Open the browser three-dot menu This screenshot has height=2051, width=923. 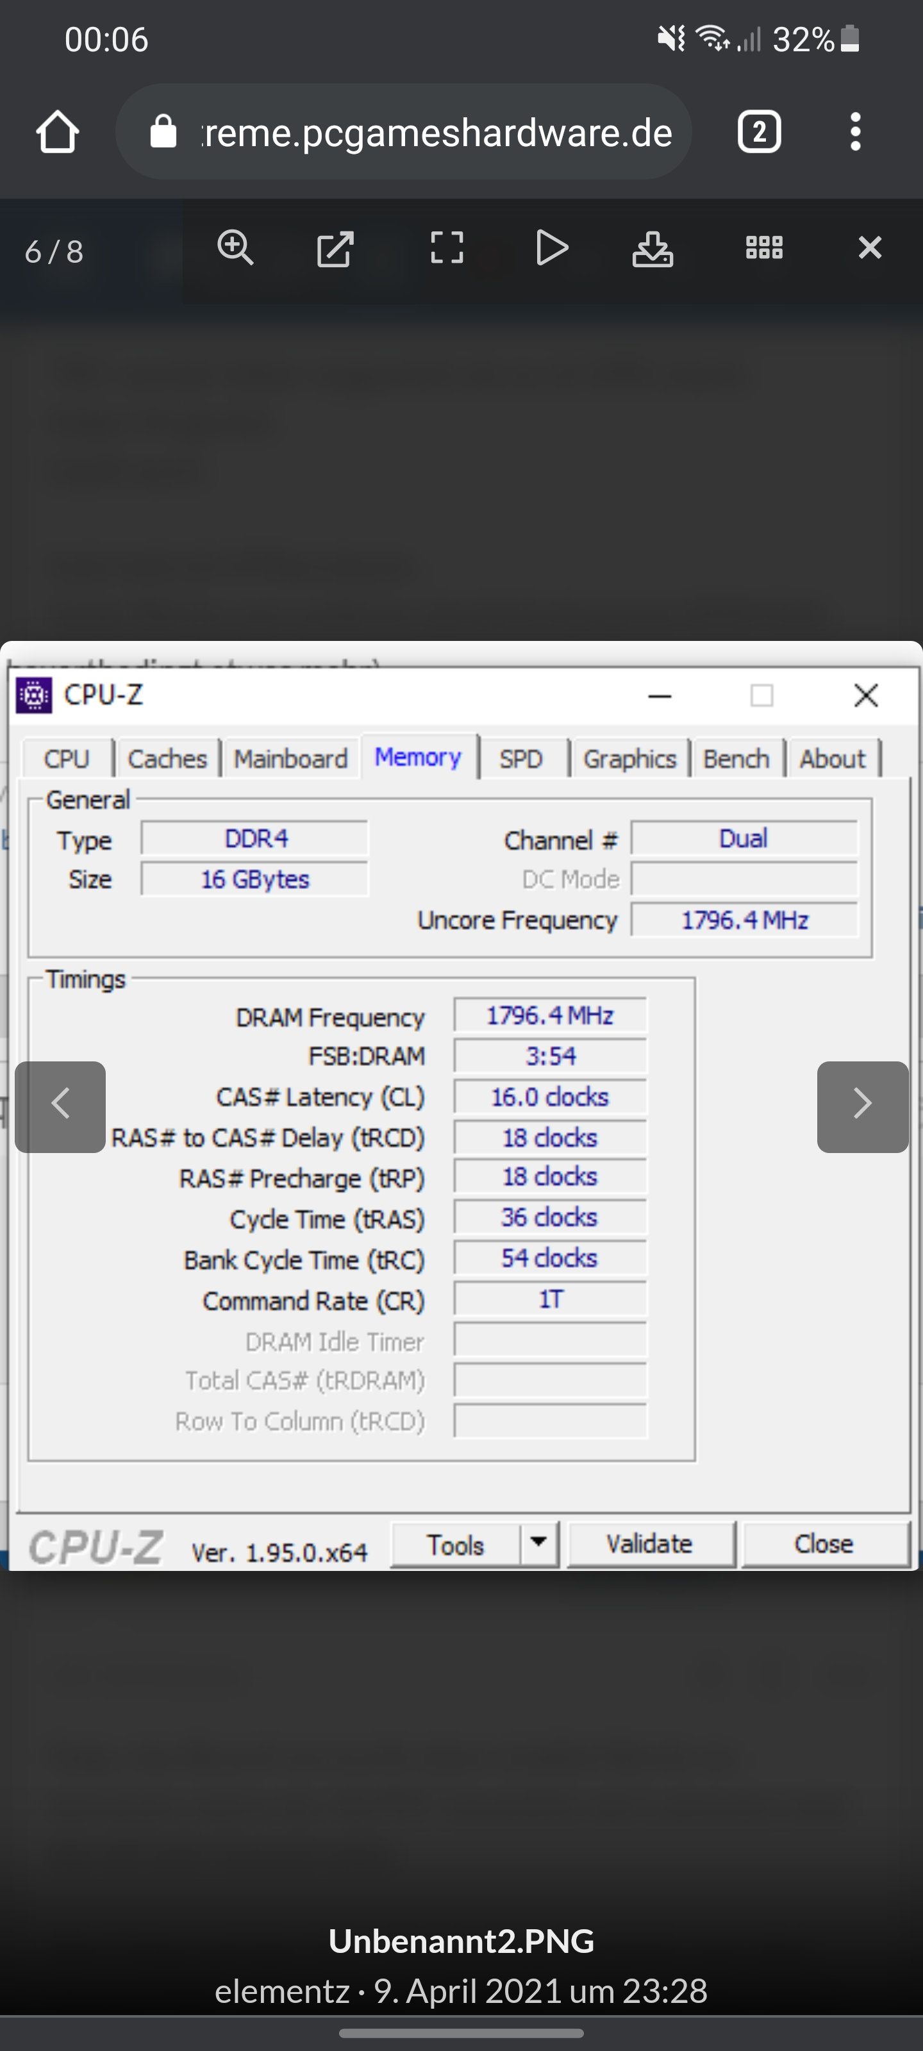coord(855,132)
